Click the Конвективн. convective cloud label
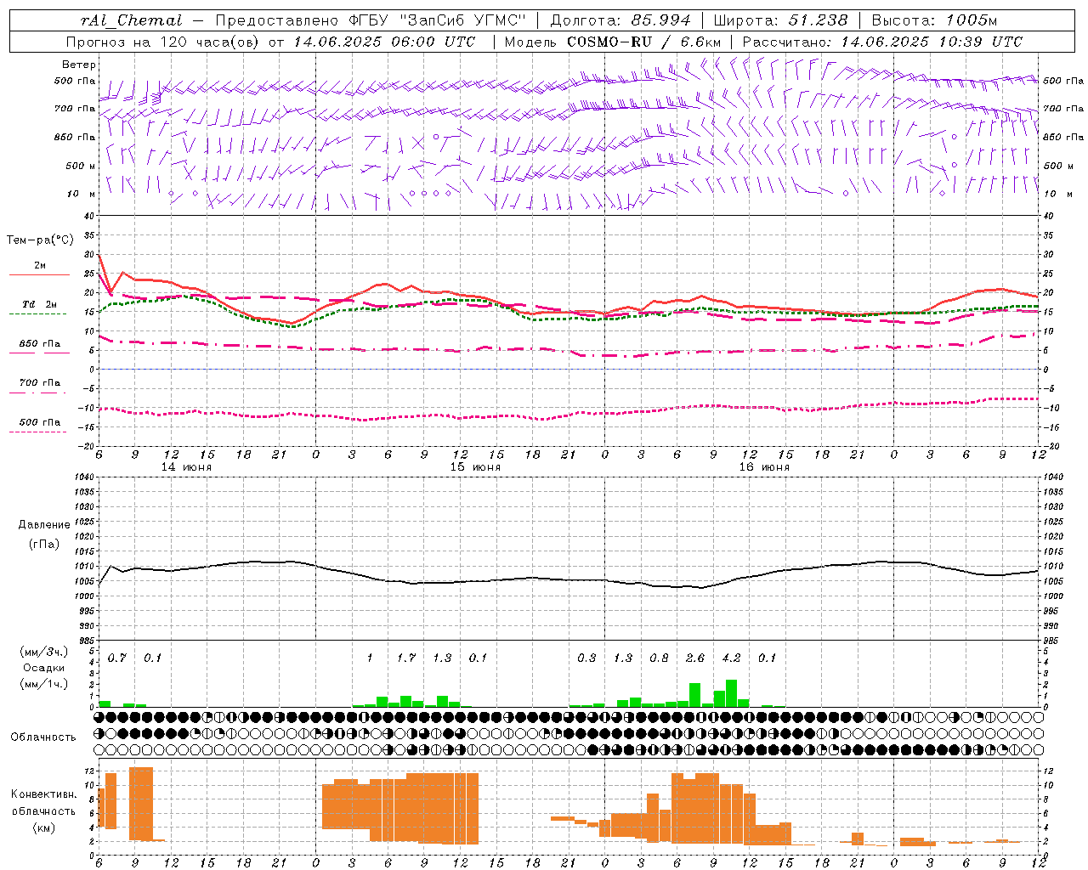The height and width of the screenshot is (870, 1088). click(43, 794)
